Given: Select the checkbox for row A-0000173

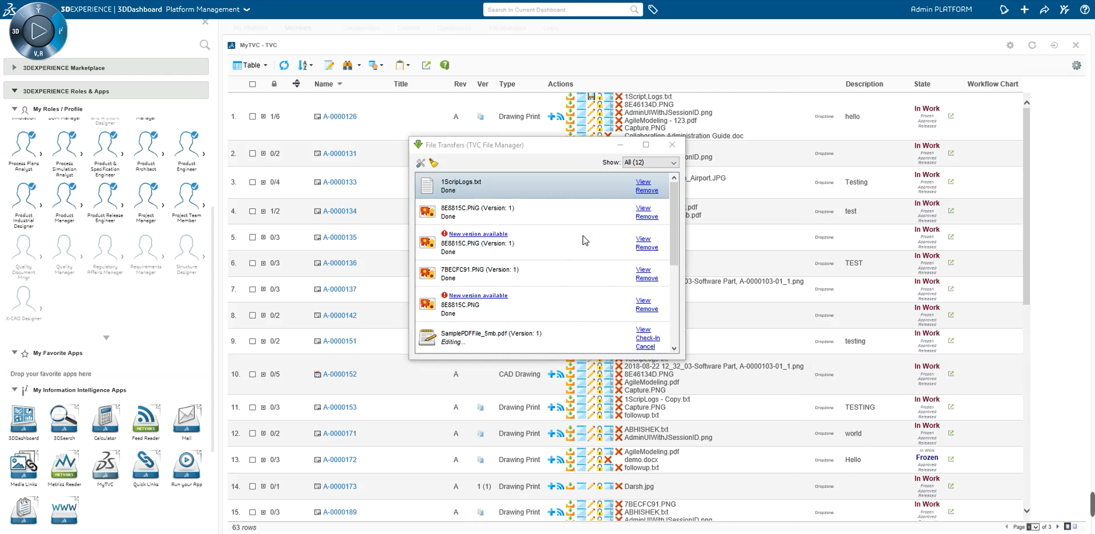Looking at the screenshot, I should [x=252, y=487].
